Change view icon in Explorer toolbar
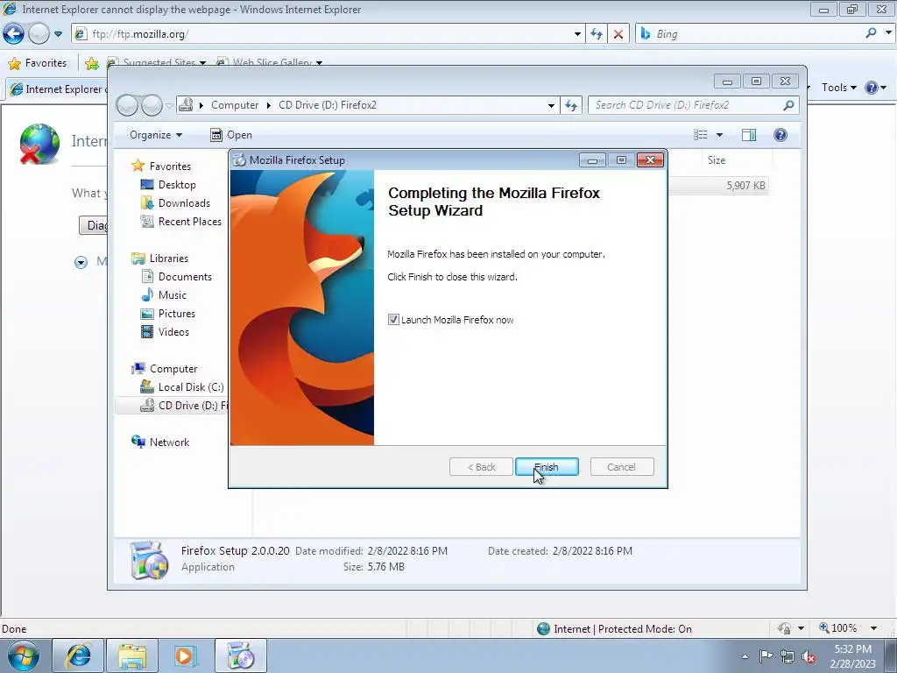 [700, 135]
